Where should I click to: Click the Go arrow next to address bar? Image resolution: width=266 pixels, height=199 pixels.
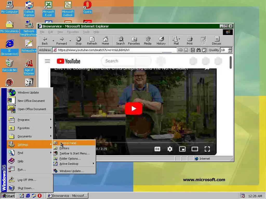point(180,50)
